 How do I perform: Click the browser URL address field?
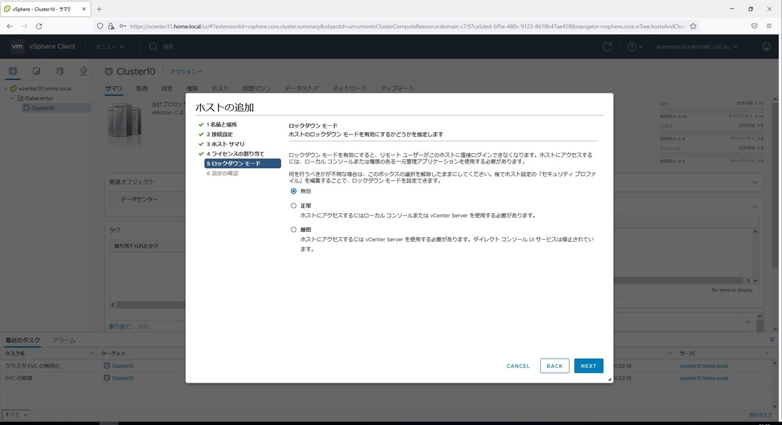pos(398,26)
